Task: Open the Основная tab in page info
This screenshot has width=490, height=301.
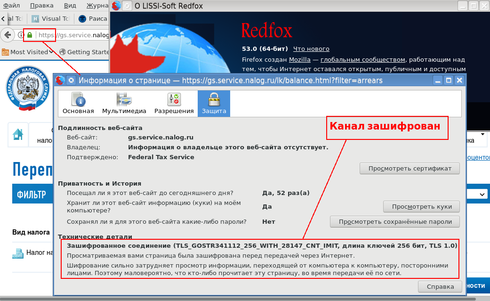Action: (78, 104)
